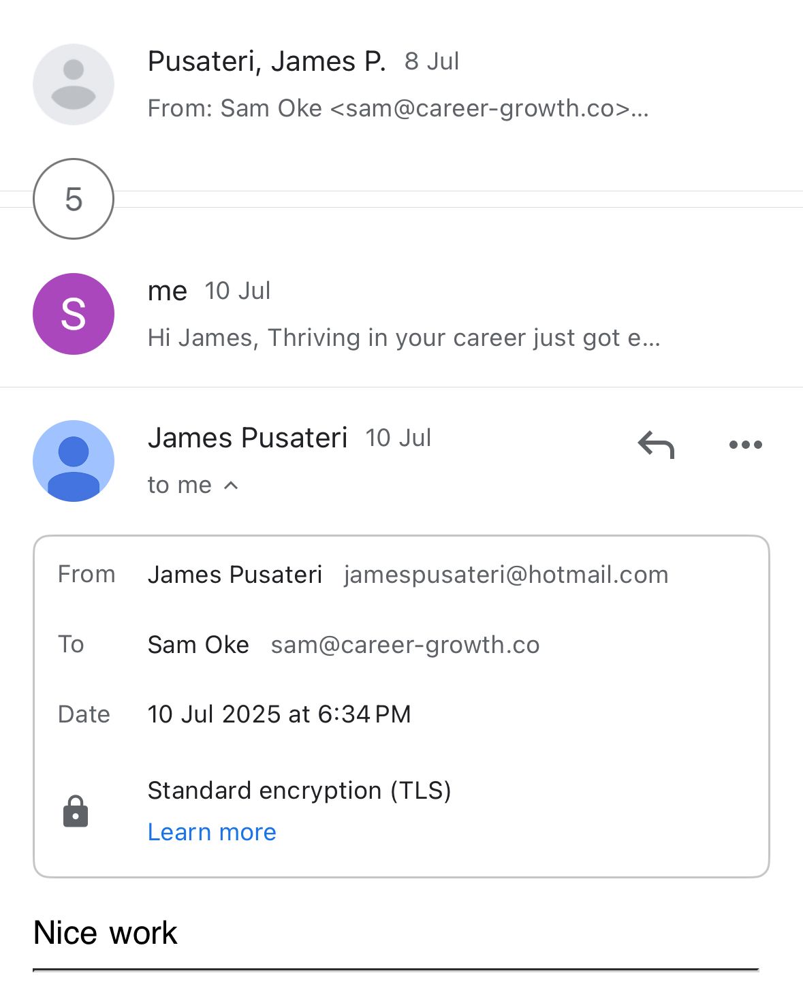Click the "Nice work" message text
This screenshot has height=986, width=803.
coord(106,933)
